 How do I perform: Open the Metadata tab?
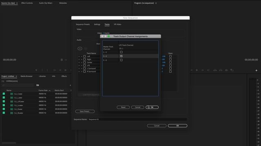click(x=63, y=3)
